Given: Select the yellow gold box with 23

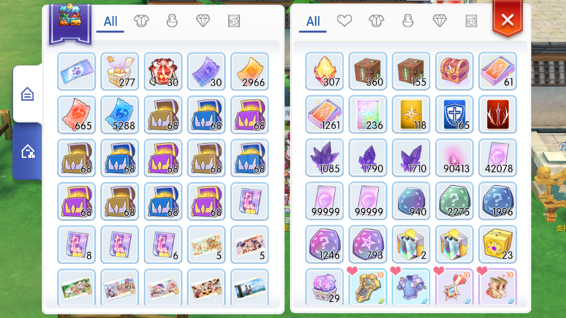Looking at the screenshot, I should tap(498, 244).
